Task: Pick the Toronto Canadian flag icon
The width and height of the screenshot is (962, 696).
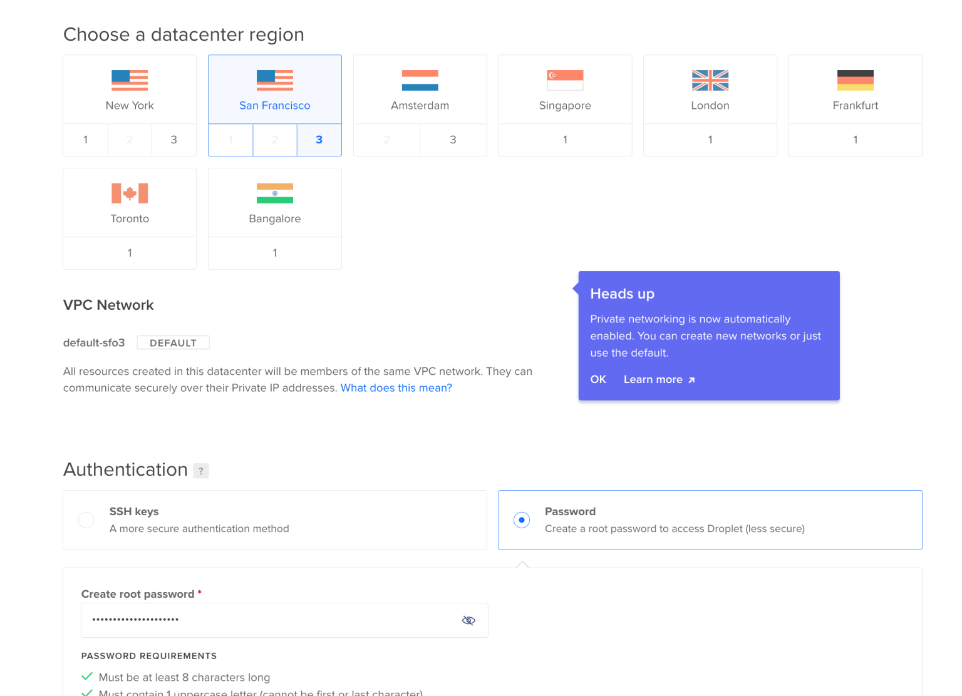Action: pyautogui.click(x=130, y=193)
